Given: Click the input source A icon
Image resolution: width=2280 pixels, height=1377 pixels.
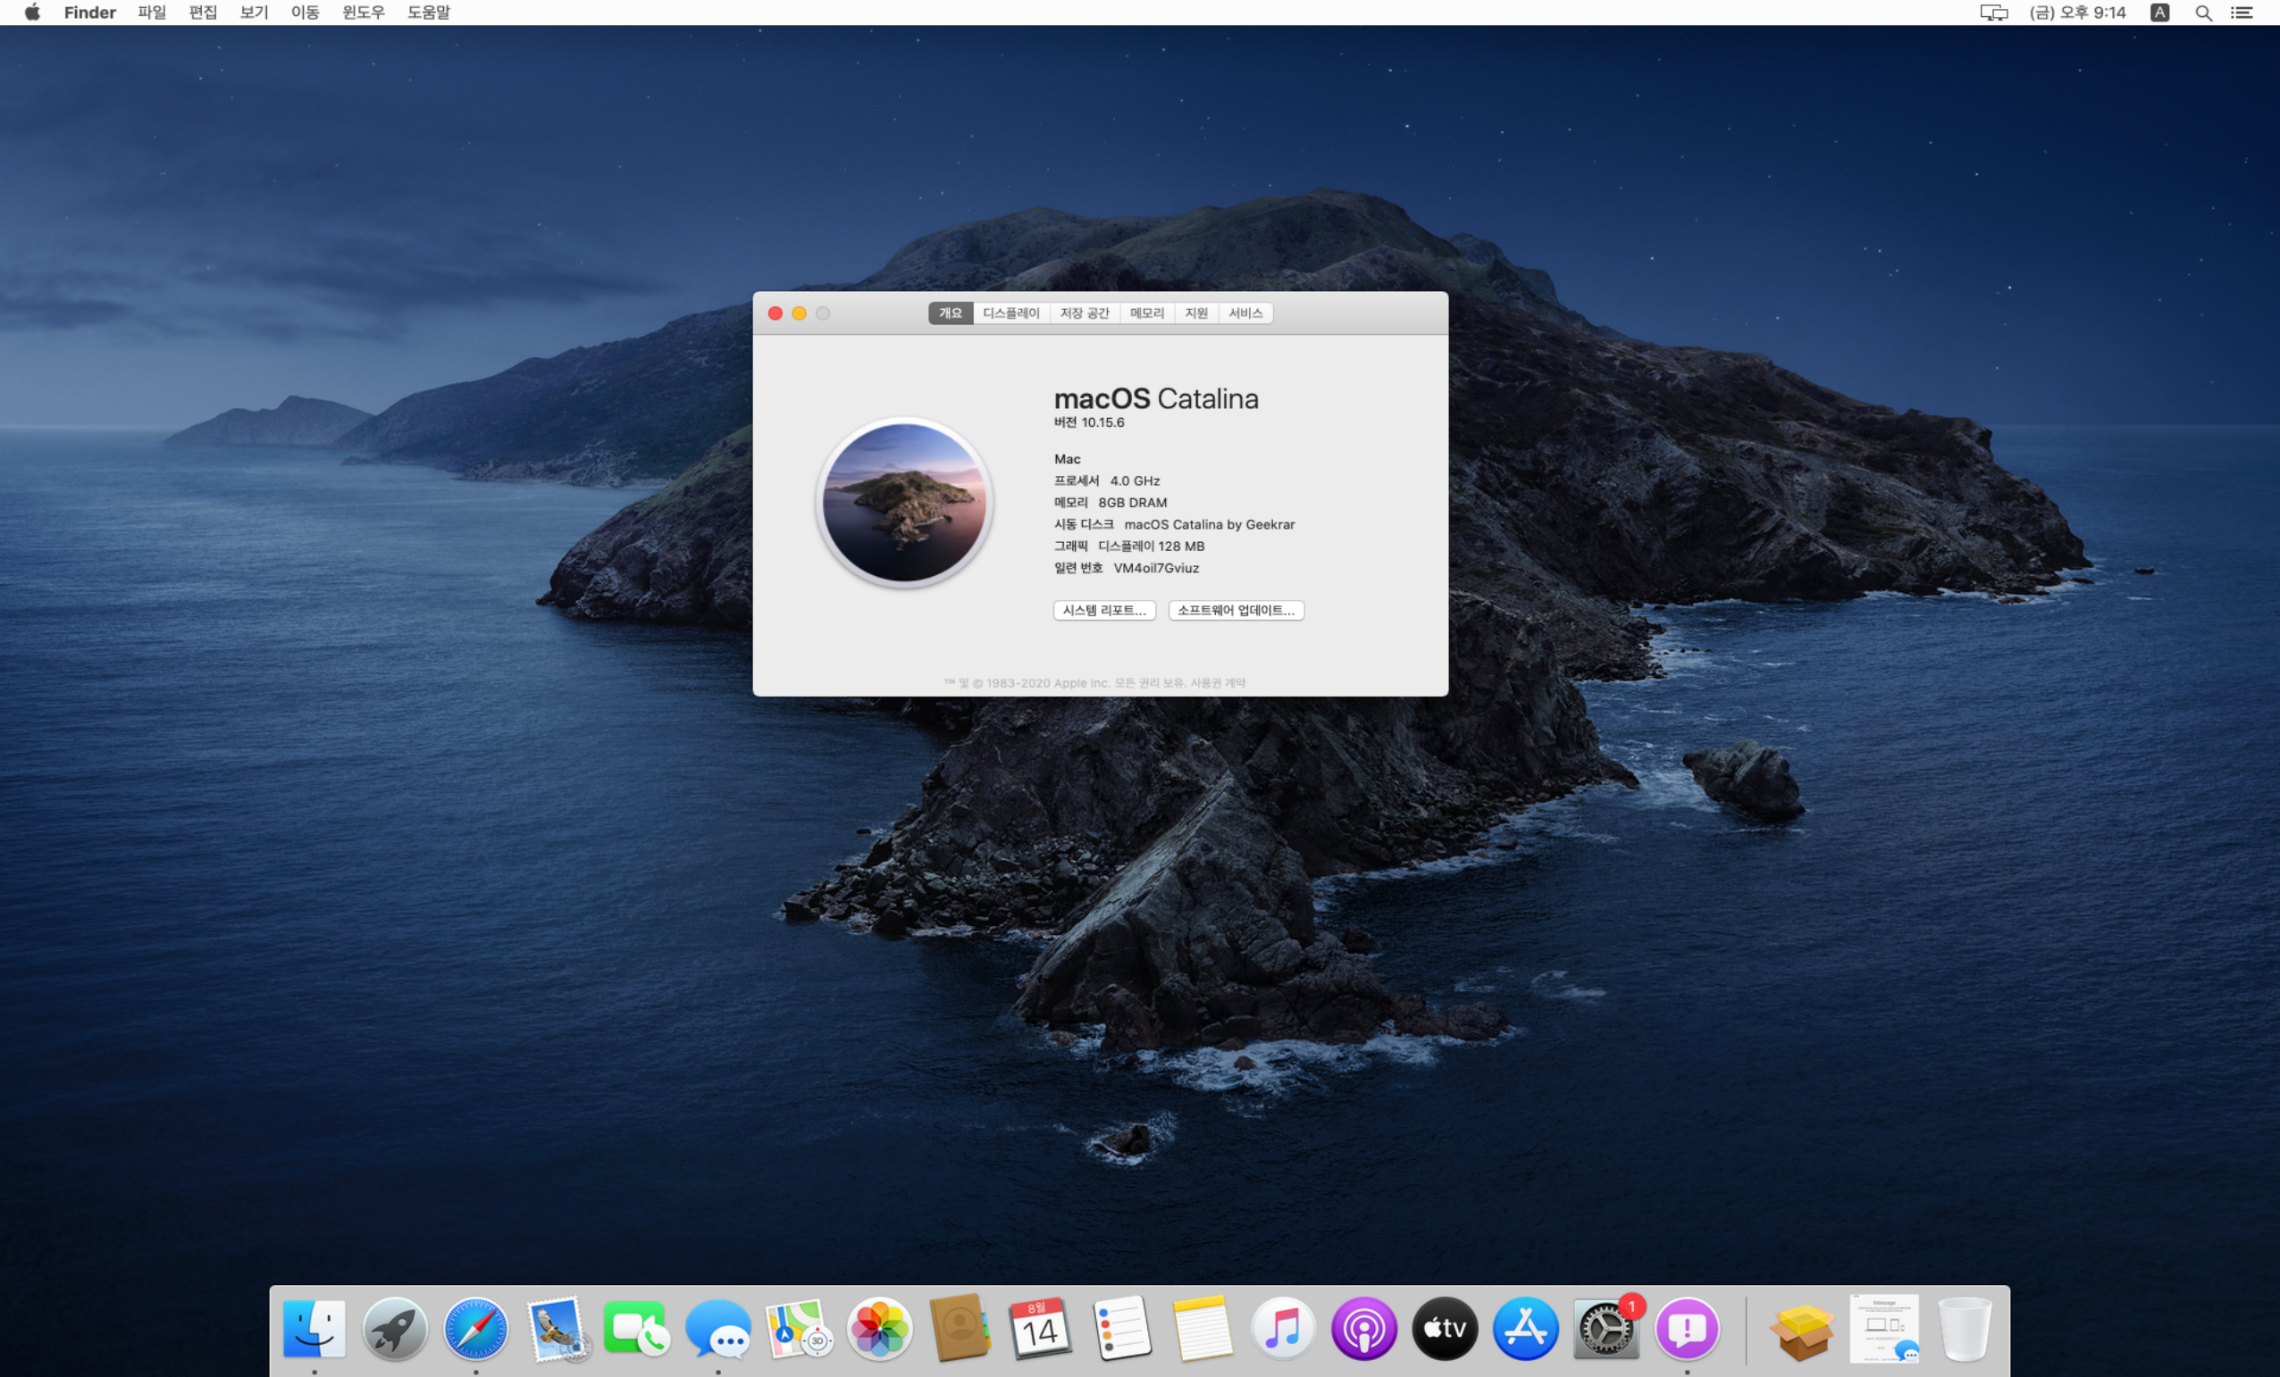Looking at the screenshot, I should point(2159,13).
